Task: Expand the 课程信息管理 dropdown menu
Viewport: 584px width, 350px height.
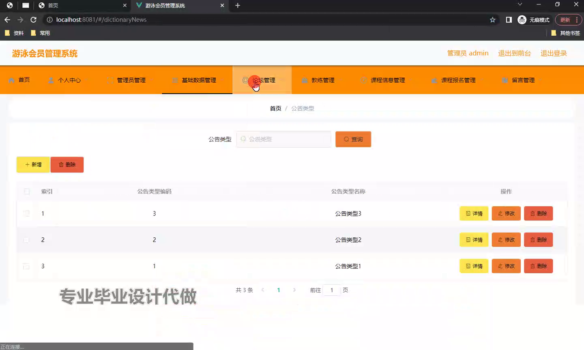Action: coord(410,80)
